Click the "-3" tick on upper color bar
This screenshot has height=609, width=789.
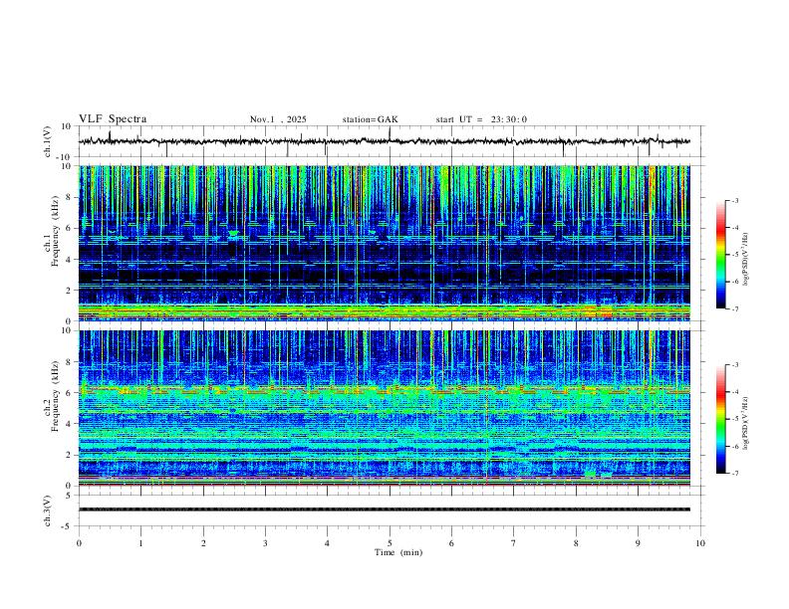pos(734,200)
